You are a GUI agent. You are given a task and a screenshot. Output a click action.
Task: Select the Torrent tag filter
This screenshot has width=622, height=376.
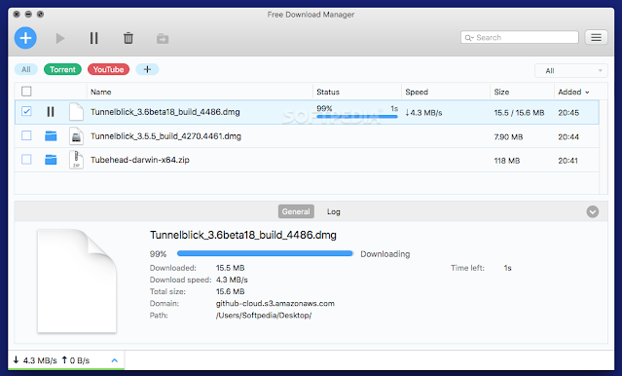tap(62, 69)
